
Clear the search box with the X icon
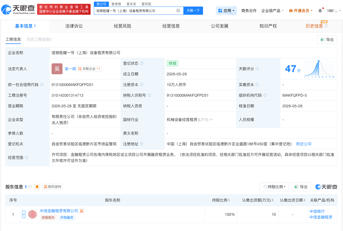click(x=178, y=11)
